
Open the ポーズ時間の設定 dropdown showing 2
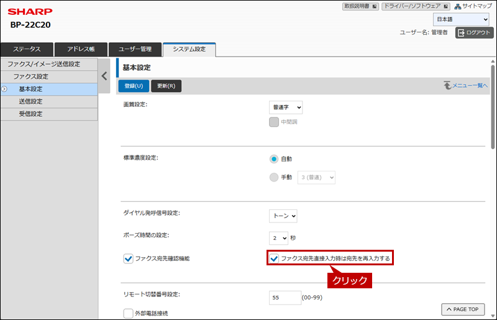click(278, 238)
